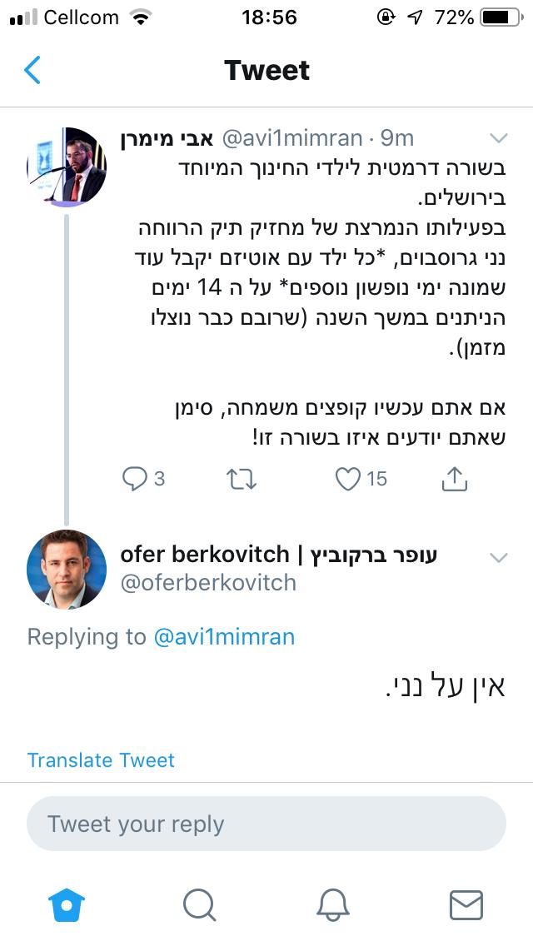Open the Messages envelope tab
This screenshot has height=946, width=533.
[x=466, y=904]
